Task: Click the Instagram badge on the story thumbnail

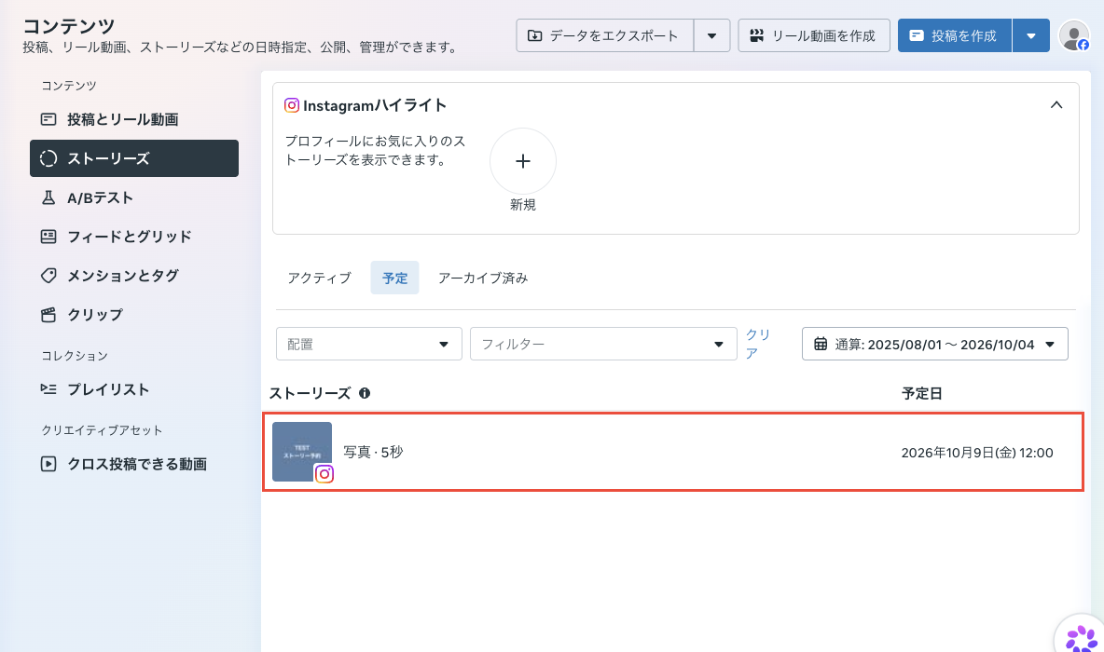Action: [324, 474]
